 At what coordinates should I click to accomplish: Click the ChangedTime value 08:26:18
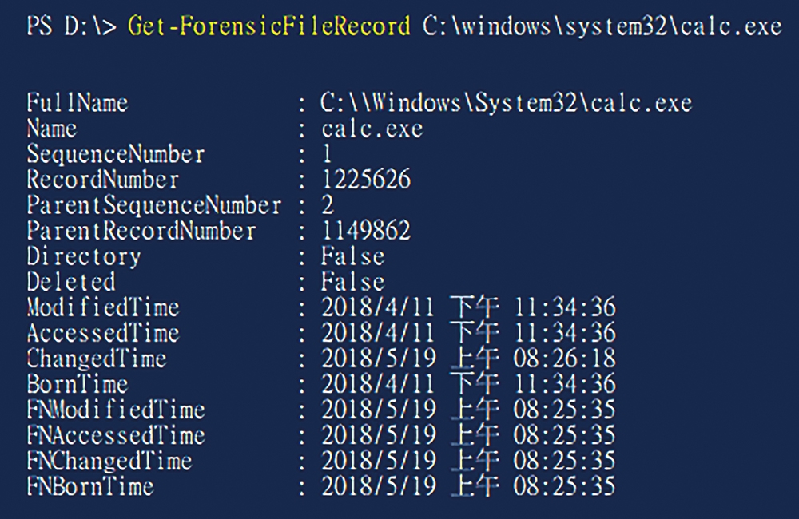565,358
